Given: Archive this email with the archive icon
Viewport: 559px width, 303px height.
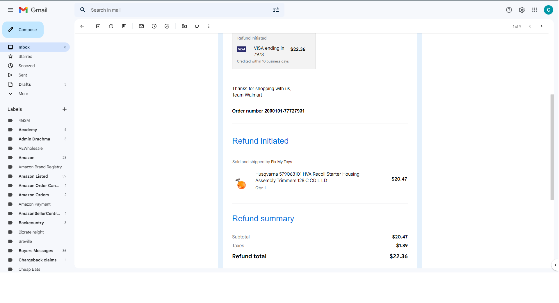Looking at the screenshot, I should pyautogui.click(x=98, y=26).
